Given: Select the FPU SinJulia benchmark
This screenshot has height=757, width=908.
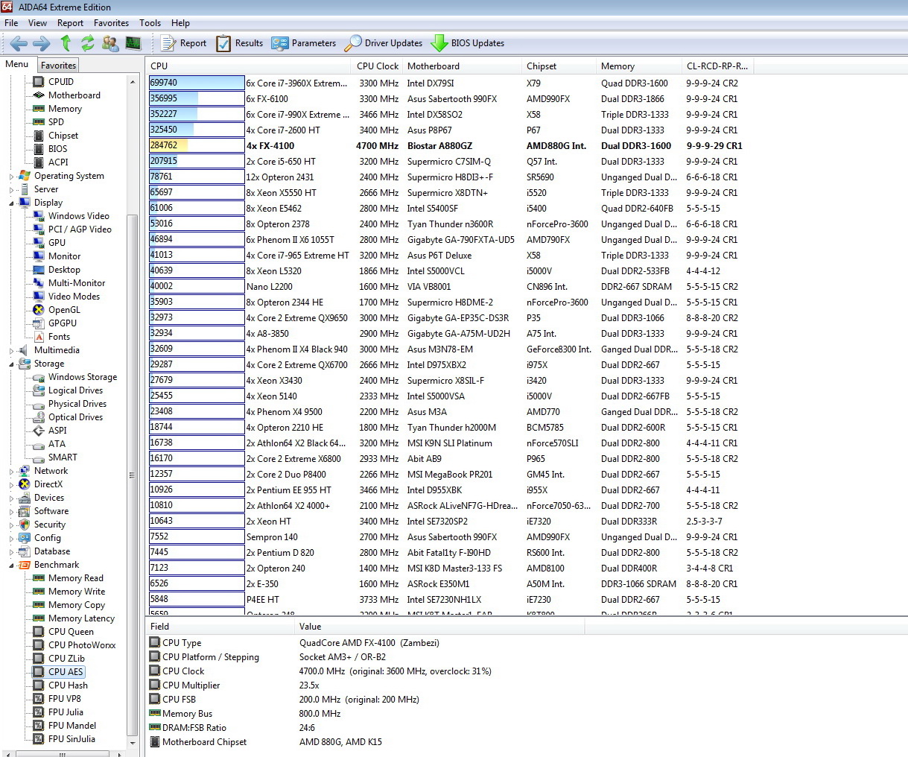Looking at the screenshot, I should (72, 739).
